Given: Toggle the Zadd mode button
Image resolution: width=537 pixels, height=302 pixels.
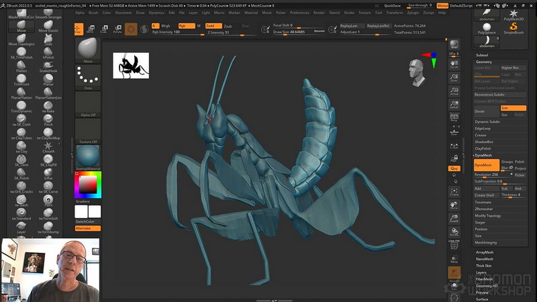Looking at the screenshot, I should (213, 26).
